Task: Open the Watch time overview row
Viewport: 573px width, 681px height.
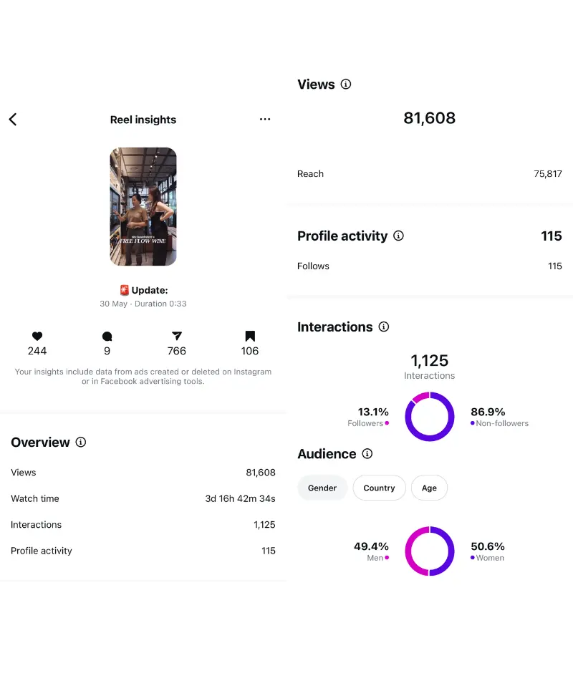Action: click(x=143, y=498)
